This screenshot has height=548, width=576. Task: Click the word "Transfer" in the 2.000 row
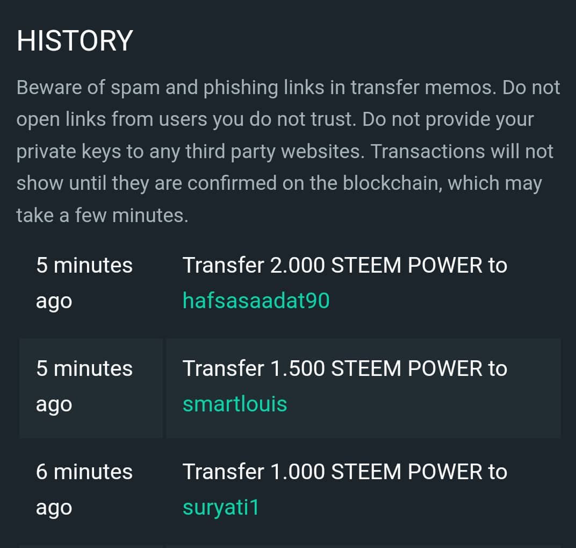pos(223,265)
